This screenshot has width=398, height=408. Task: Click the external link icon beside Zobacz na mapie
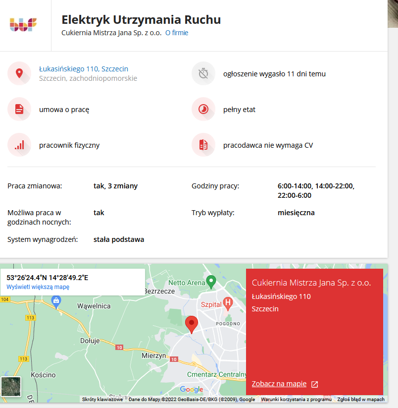click(x=314, y=384)
